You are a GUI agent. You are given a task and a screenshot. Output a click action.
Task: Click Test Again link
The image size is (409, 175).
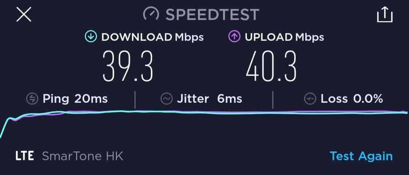(x=361, y=156)
